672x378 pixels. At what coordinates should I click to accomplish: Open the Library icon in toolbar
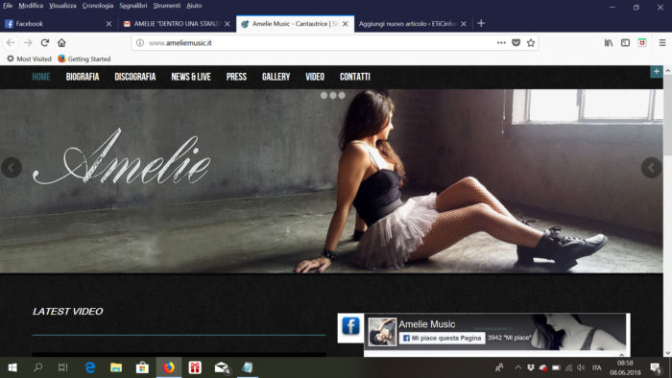tap(609, 43)
